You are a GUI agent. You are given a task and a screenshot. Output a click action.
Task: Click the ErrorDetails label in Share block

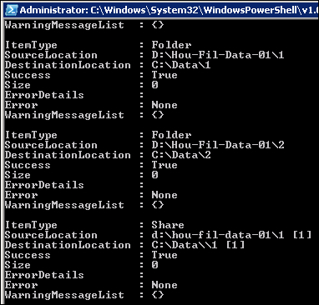tap(44, 275)
